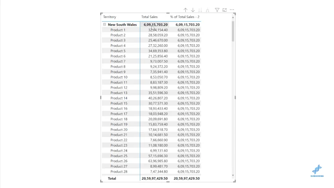The height and width of the screenshot is (188, 334).
Task: Click go to next level icon
Action: [200, 10]
